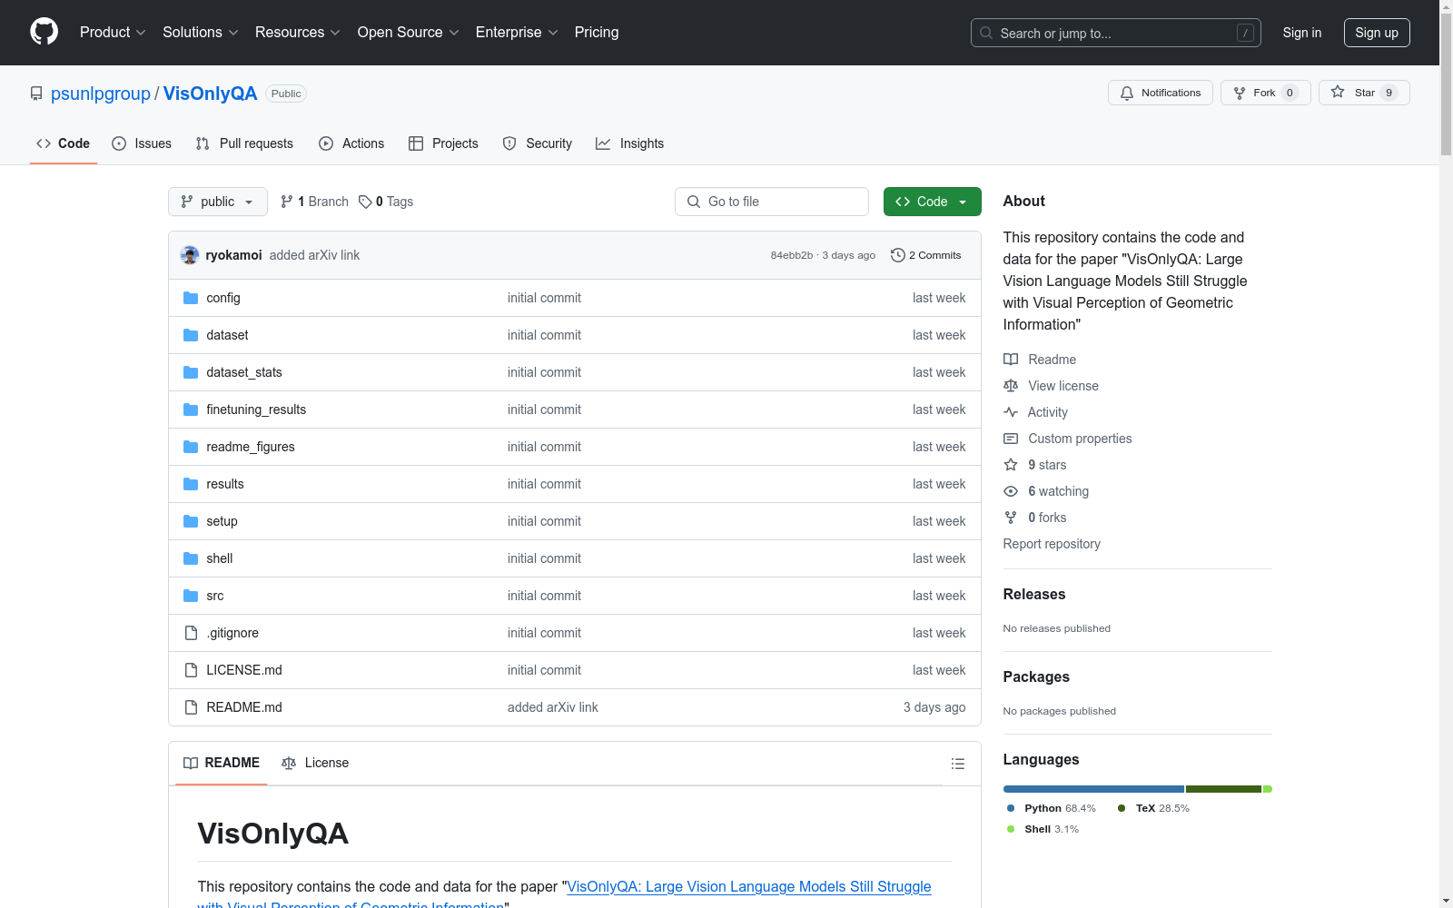Open the Insights tab
The width and height of the screenshot is (1453, 908).
click(x=629, y=143)
